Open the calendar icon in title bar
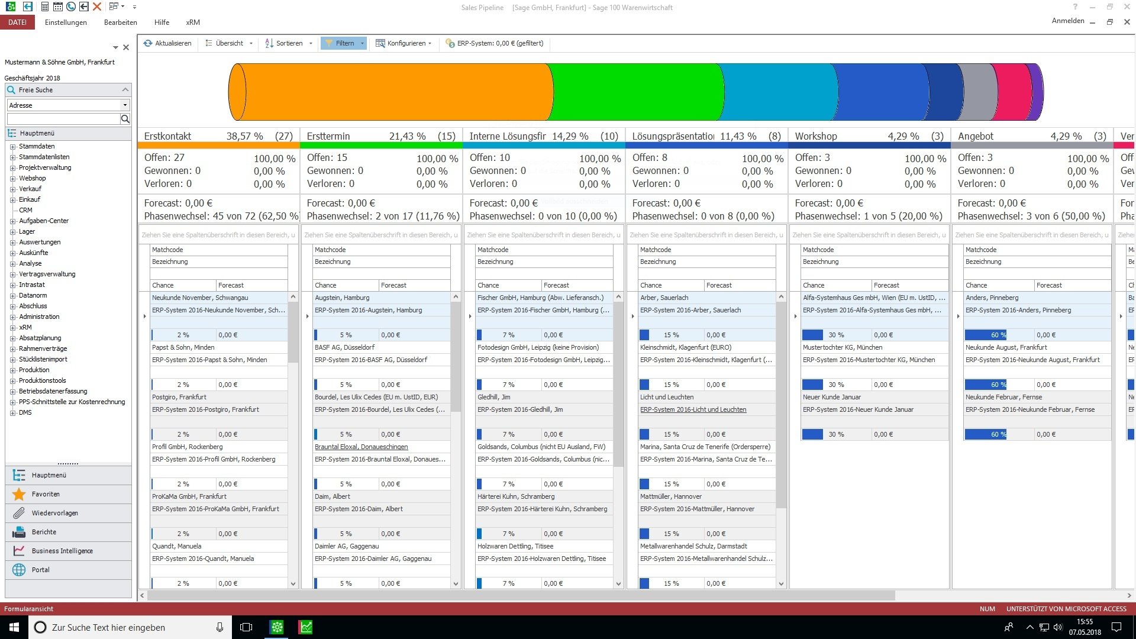The height and width of the screenshot is (639, 1136). tap(57, 7)
